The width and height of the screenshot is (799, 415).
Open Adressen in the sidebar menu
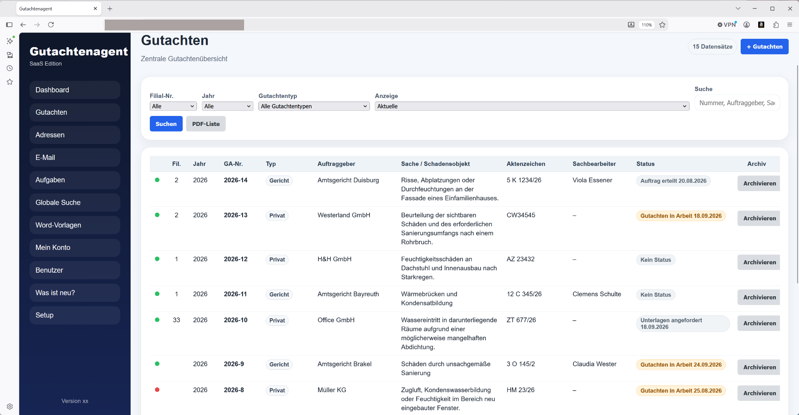pos(75,135)
